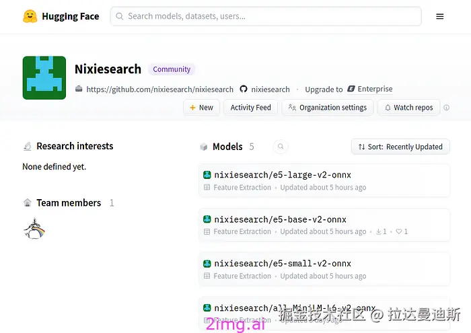
Task: Open the Hugging Face home link text
Action: pyautogui.click(x=70, y=16)
